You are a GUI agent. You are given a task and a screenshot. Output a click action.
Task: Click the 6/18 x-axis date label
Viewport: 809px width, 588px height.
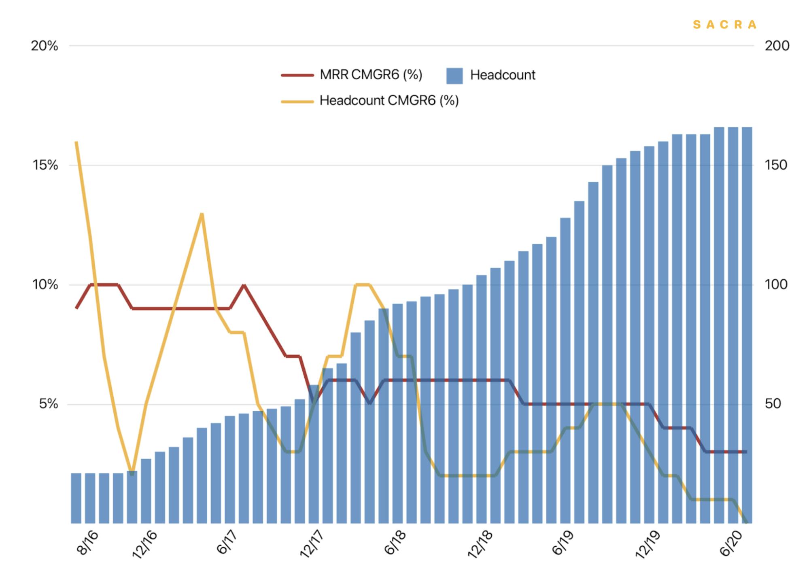click(x=395, y=543)
